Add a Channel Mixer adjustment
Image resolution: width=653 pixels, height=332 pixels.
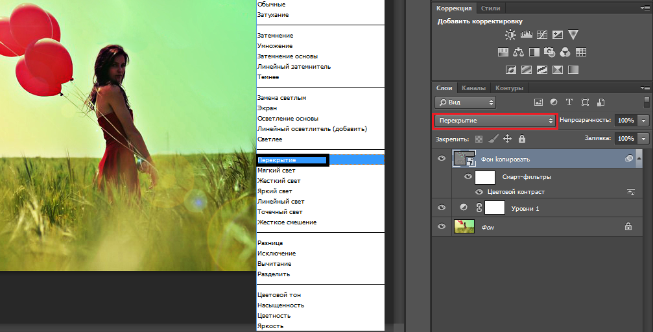click(x=565, y=52)
